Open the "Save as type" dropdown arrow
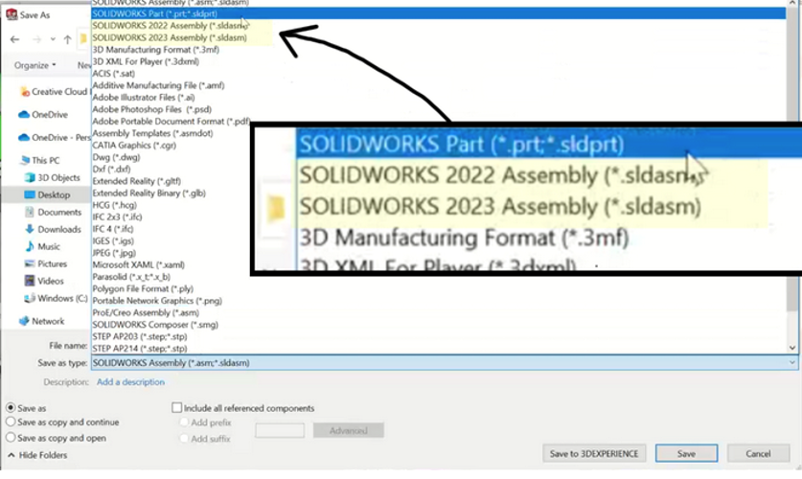The height and width of the screenshot is (479, 802). coord(791,363)
